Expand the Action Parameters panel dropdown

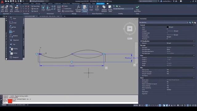98,14
